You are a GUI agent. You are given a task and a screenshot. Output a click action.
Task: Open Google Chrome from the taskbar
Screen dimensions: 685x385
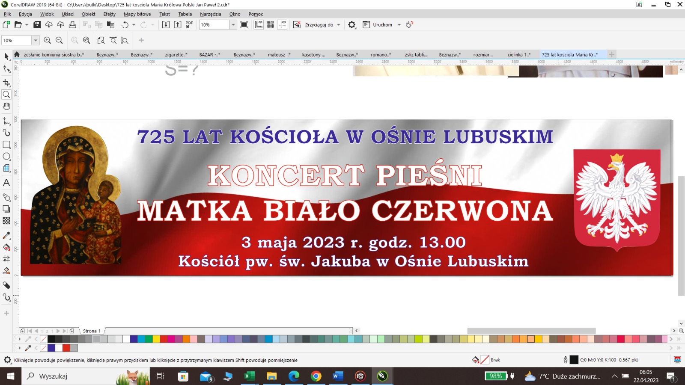316,376
